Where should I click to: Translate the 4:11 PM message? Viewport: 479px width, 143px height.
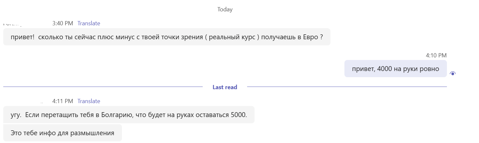[89, 101]
